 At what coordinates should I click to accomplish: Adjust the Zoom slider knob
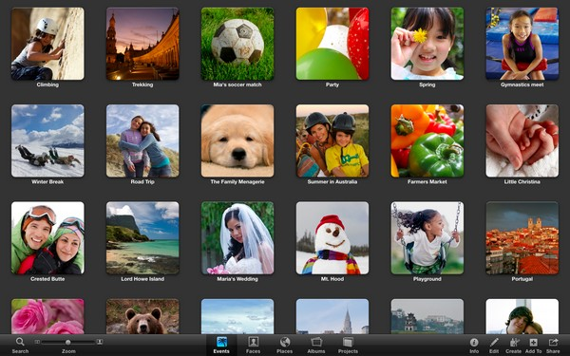68,342
